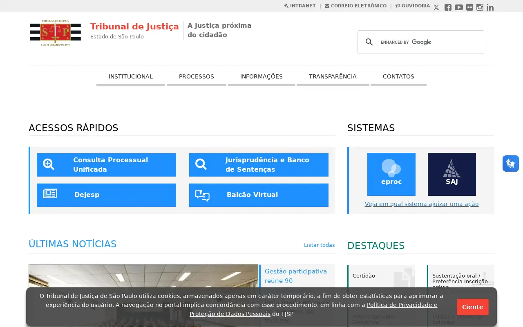Open Jurisprudência e Banco de Sentenças

click(259, 165)
